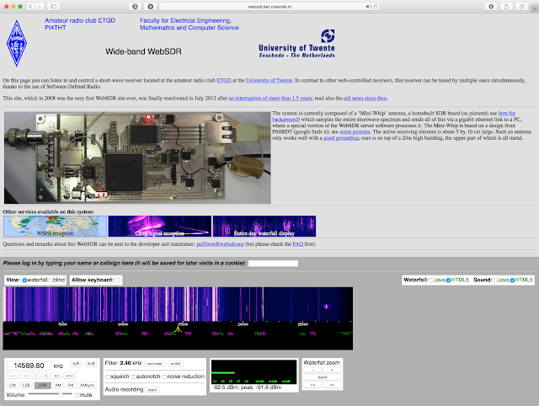This screenshot has width=539, height=406.
Task: Follow the ETGD link in the intro paragraph
Action: coord(224,81)
